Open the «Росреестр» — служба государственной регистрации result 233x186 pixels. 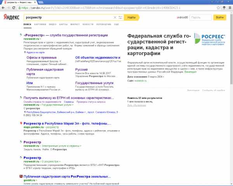[x=66, y=35]
